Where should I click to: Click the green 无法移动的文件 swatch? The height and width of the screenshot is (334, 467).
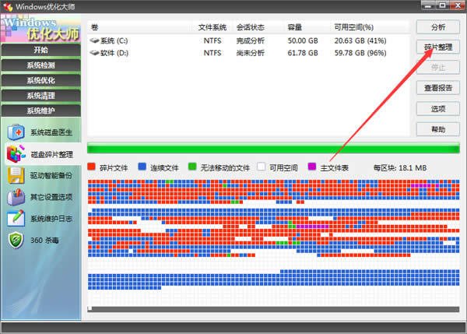[192, 167]
